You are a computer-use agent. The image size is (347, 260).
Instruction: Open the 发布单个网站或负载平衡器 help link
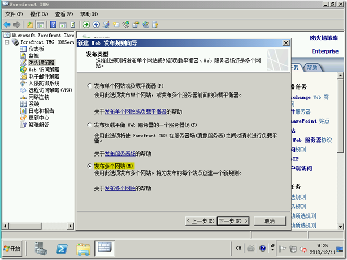point(135,111)
